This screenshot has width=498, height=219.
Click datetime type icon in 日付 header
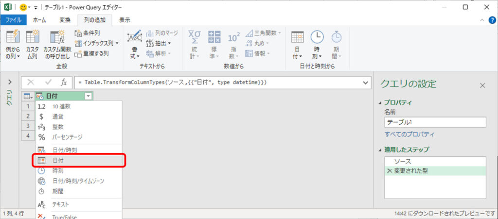point(40,96)
